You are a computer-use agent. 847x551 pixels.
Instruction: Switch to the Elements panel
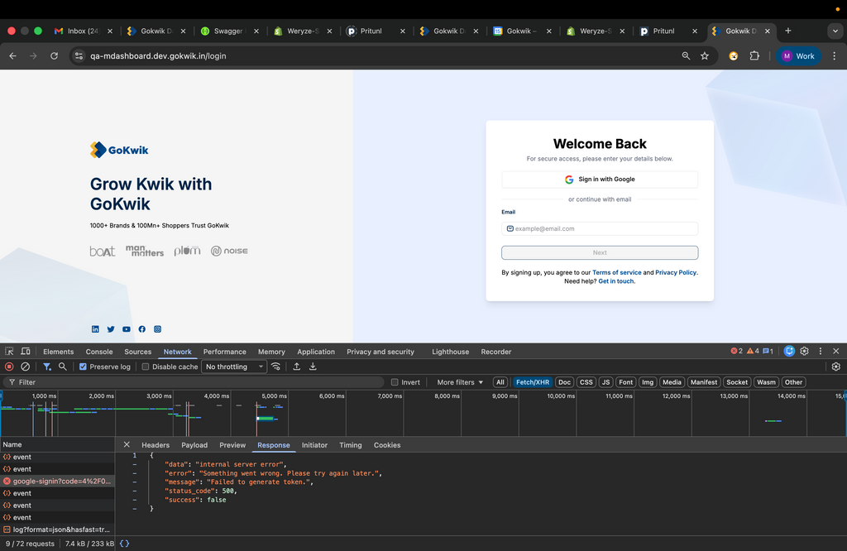[59, 352]
